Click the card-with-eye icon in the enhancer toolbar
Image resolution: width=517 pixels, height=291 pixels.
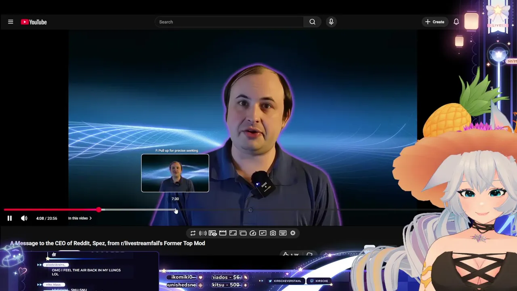pyautogui.click(x=212, y=233)
